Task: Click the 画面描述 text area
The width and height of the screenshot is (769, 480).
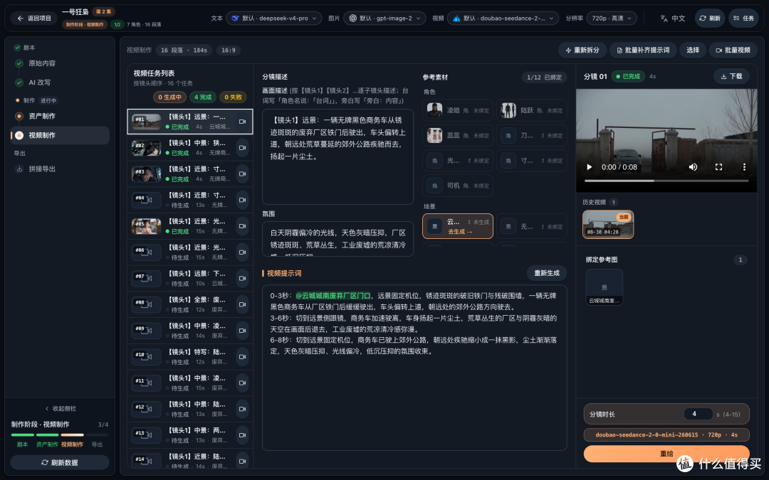Action: (338, 156)
